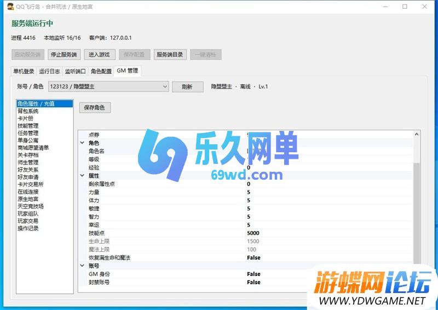Toggle the GM 身份 False value
The image size is (438, 310).
pos(253,274)
